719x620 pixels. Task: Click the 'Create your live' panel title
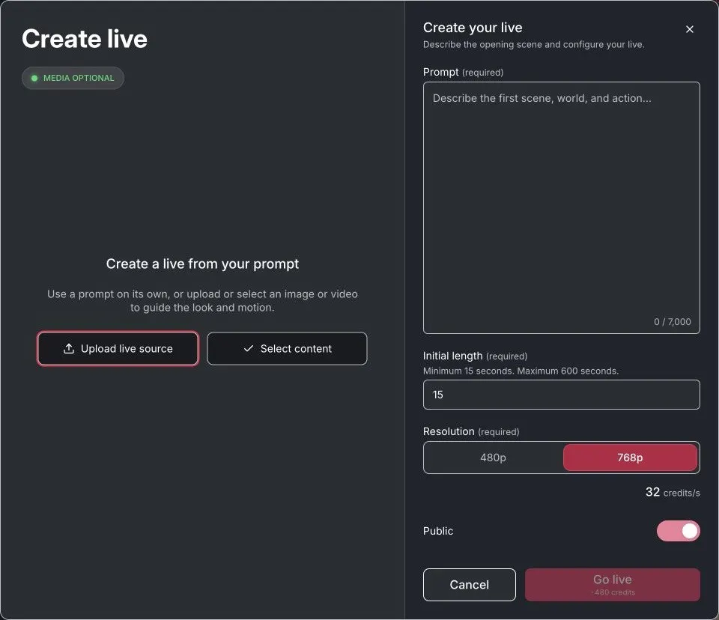tap(473, 28)
